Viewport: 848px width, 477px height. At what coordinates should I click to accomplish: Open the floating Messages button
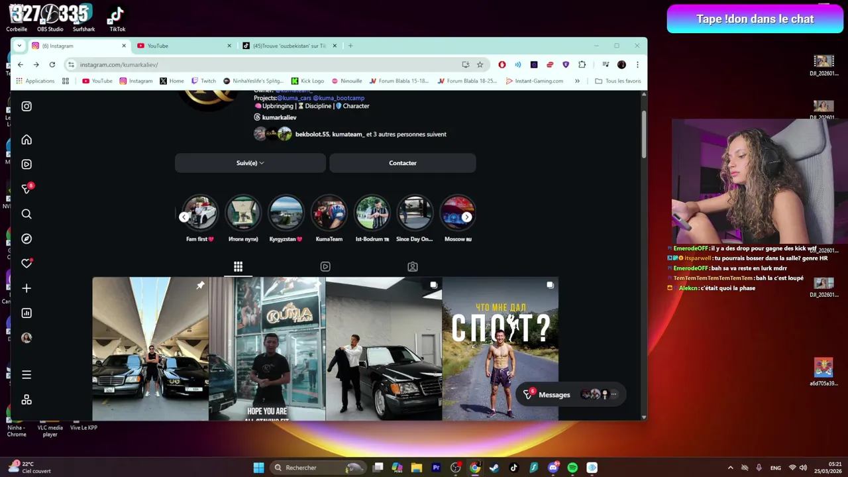[570, 395]
